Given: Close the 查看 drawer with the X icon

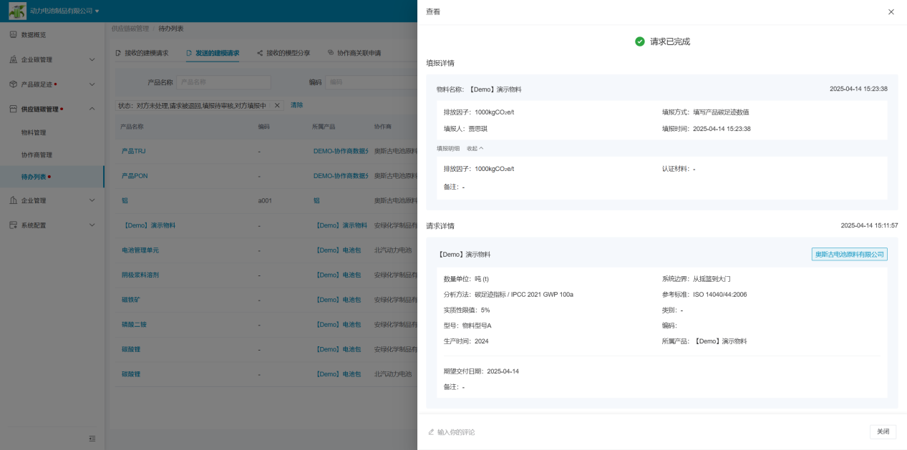Looking at the screenshot, I should click(891, 12).
